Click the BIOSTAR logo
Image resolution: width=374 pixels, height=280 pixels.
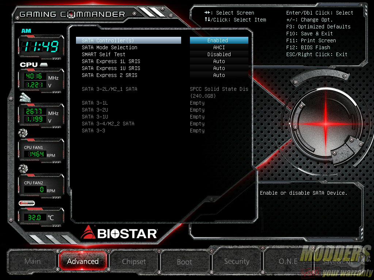click(x=119, y=233)
